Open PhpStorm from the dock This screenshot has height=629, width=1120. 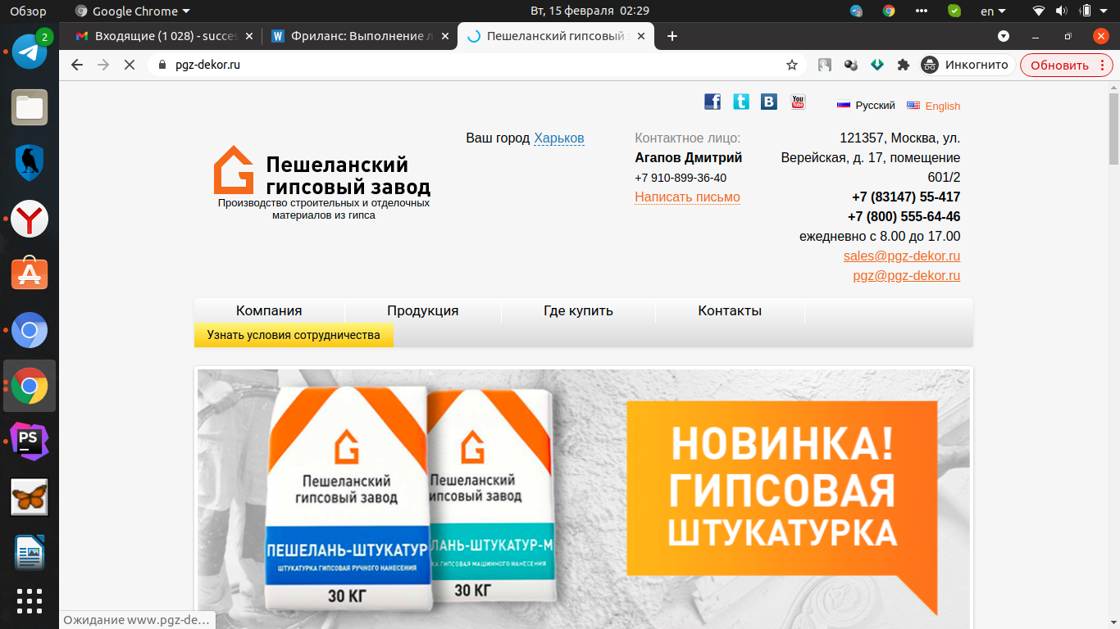(x=30, y=441)
